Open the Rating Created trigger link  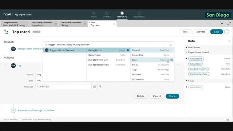[30, 49]
